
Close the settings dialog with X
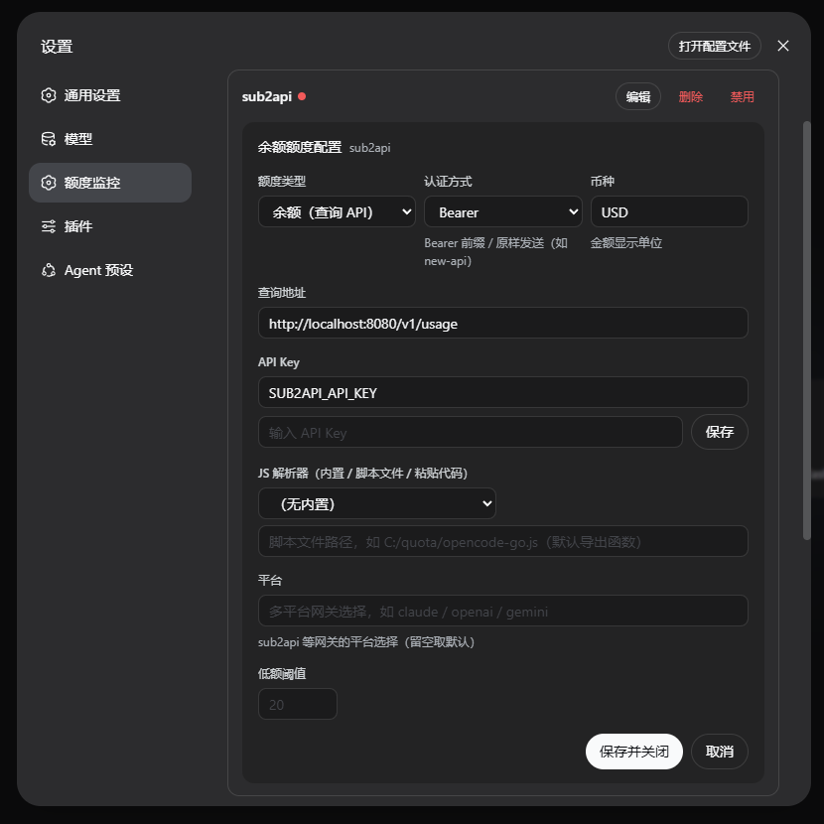783,46
